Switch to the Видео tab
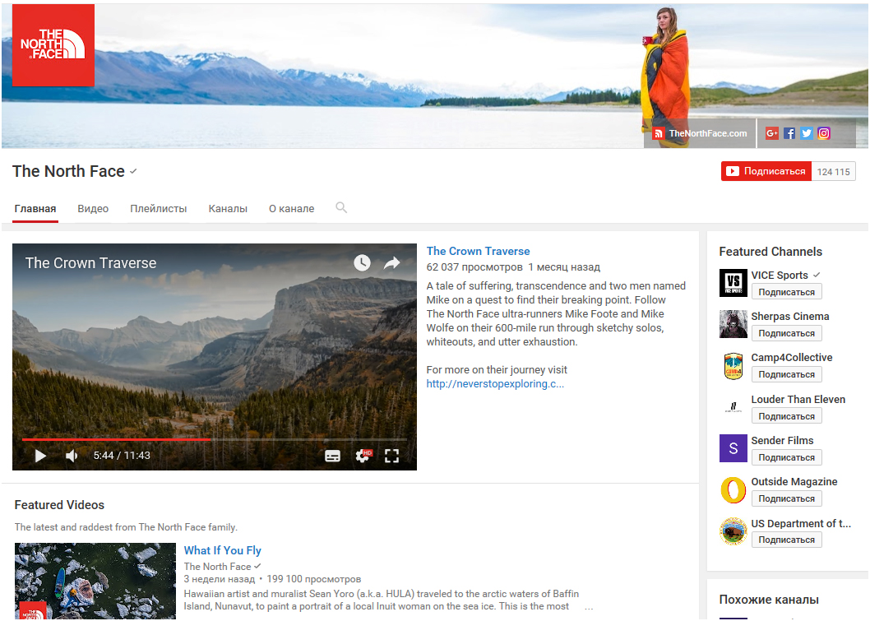This screenshot has height=621, width=870. click(93, 209)
